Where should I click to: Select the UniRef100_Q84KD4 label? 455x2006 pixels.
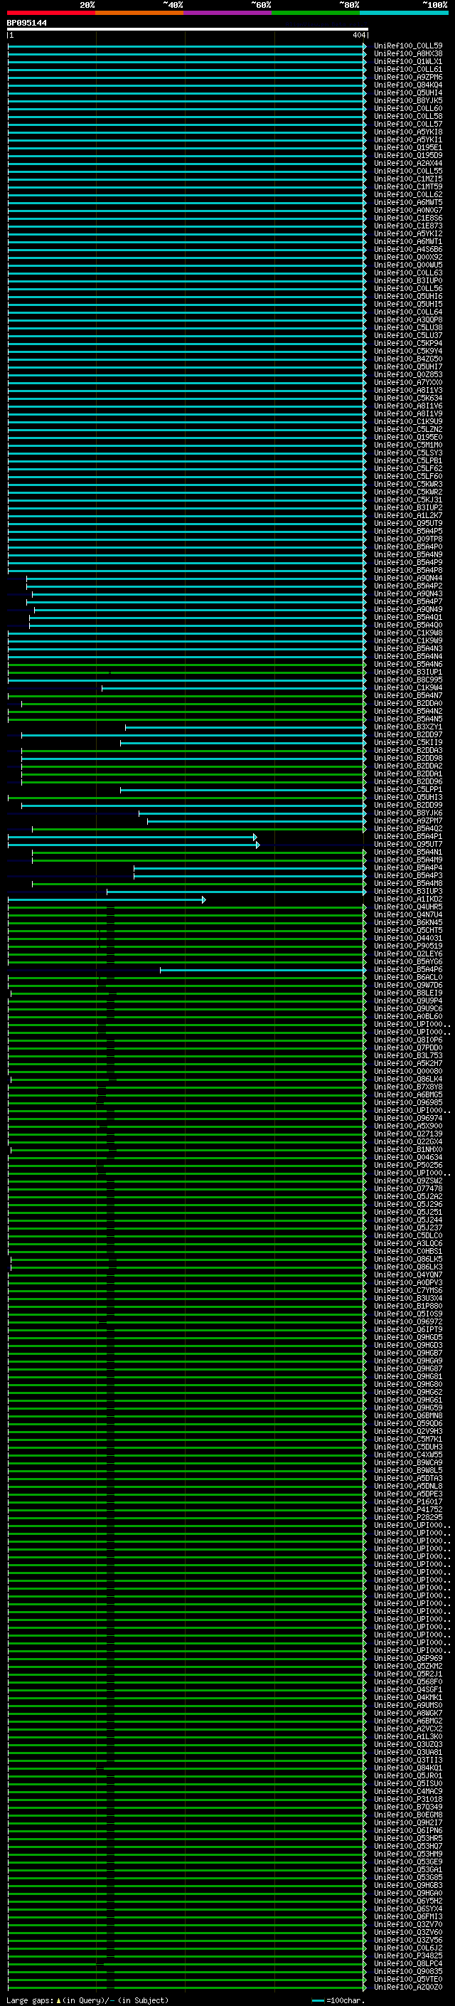(x=408, y=85)
